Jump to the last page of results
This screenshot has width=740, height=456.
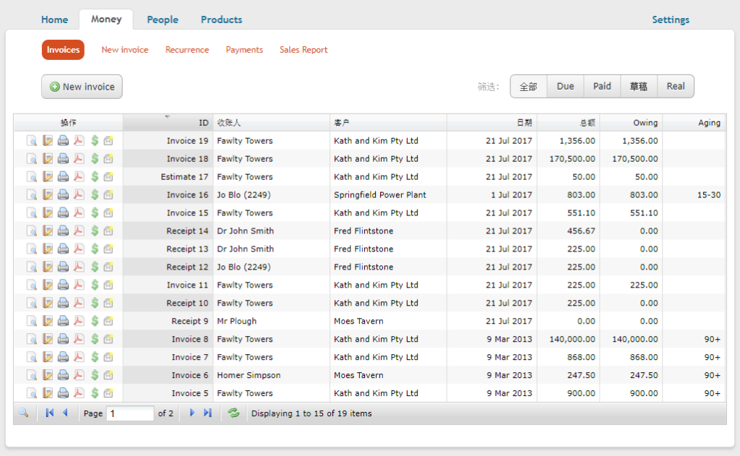(207, 413)
